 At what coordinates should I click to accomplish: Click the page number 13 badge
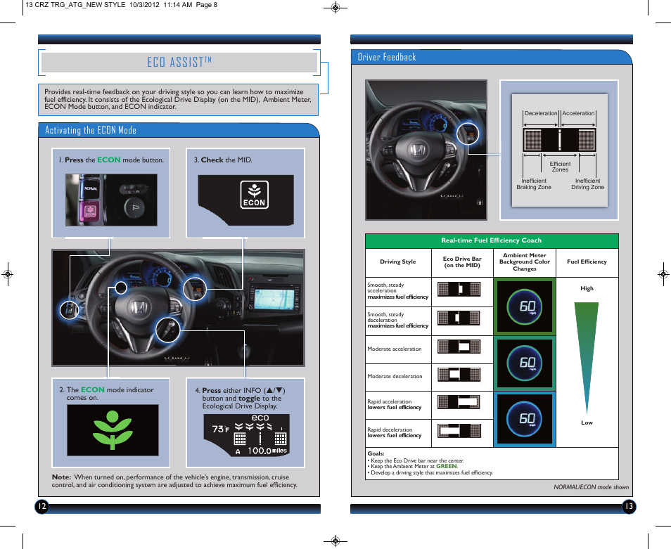(x=629, y=507)
